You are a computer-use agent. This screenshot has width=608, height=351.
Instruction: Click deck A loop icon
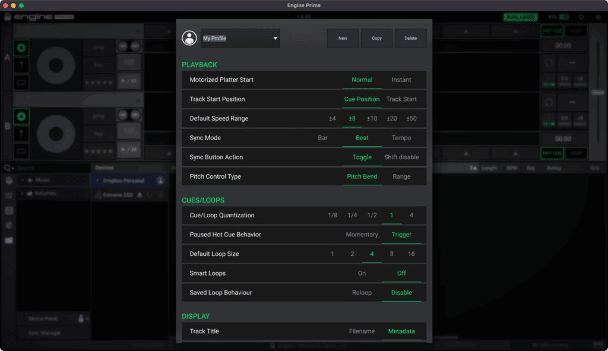coord(21,83)
